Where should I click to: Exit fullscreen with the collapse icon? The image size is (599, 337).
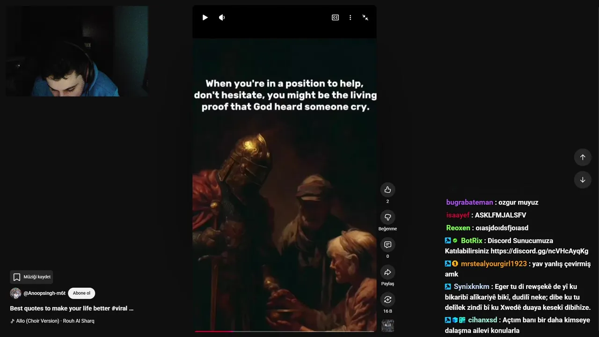tap(365, 17)
